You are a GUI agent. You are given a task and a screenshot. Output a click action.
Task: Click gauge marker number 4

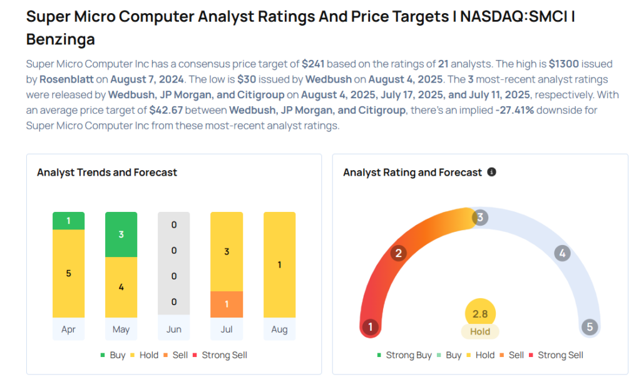(x=563, y=253)
